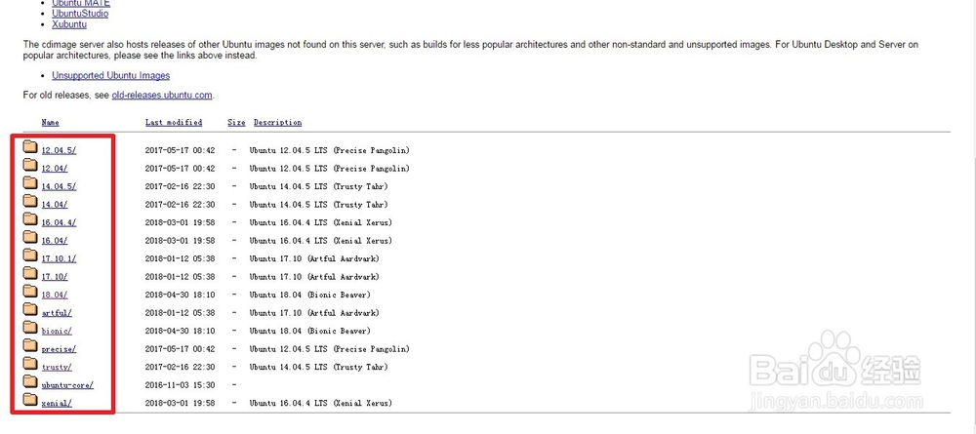Open the 16.04/ directory link
Image resolution: width=976 pixels, height=434 pixels.
coord(55,241)
